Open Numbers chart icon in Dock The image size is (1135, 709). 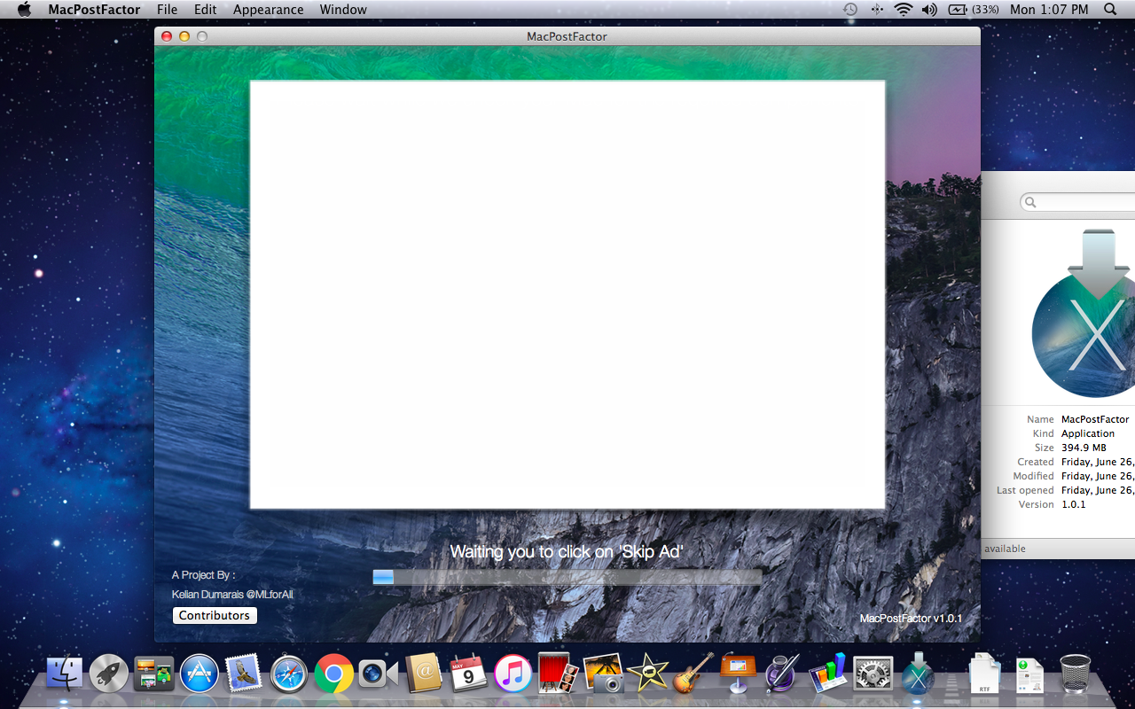pos(828,674)
